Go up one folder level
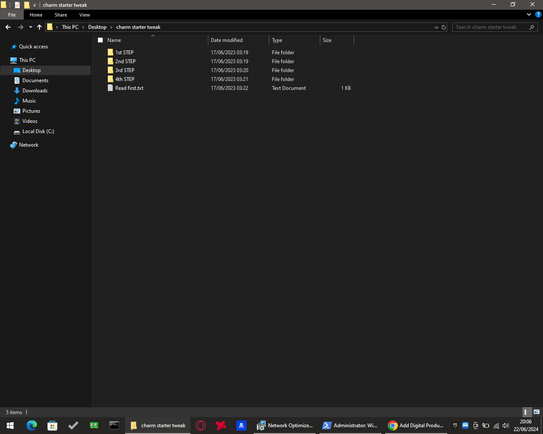 tap(39, 27)
